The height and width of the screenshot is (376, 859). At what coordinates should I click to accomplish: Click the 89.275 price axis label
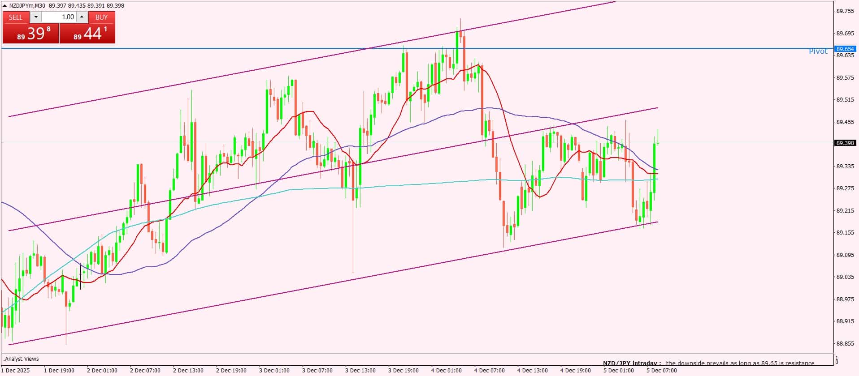click(x=845, y=188)
